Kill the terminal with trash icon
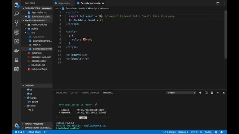 212,93
